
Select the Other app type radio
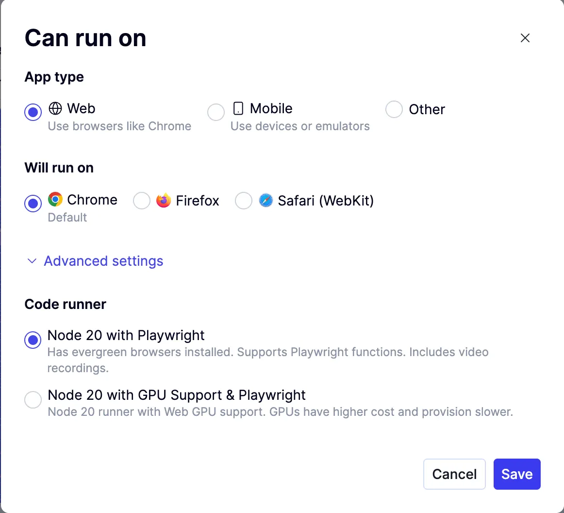coord(394,109)
